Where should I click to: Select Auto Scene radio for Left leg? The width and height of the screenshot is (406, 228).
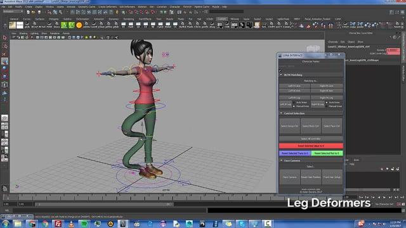click(294, 103)
